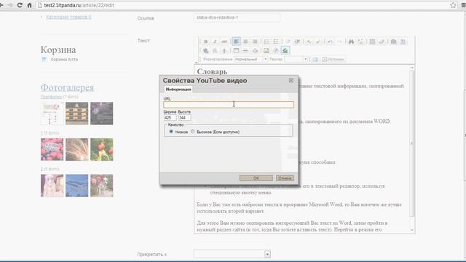Click Remove Format eraser icon
The height and width of the screenshot is (262, 466).
pyautogui.click(x=382, y=41)
